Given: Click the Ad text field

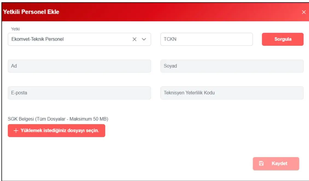Looking at the screenshot, I should click(x=79, y=66).
